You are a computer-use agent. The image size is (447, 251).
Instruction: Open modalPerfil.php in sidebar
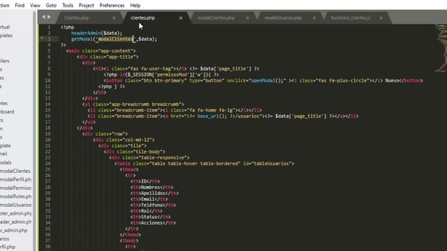click(15, 180)
